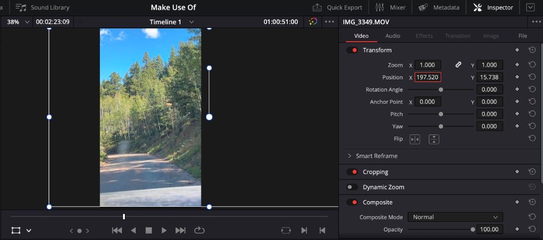543x240 pixels.
Task: Click the flip vertical icon
Action: [434, 139]
